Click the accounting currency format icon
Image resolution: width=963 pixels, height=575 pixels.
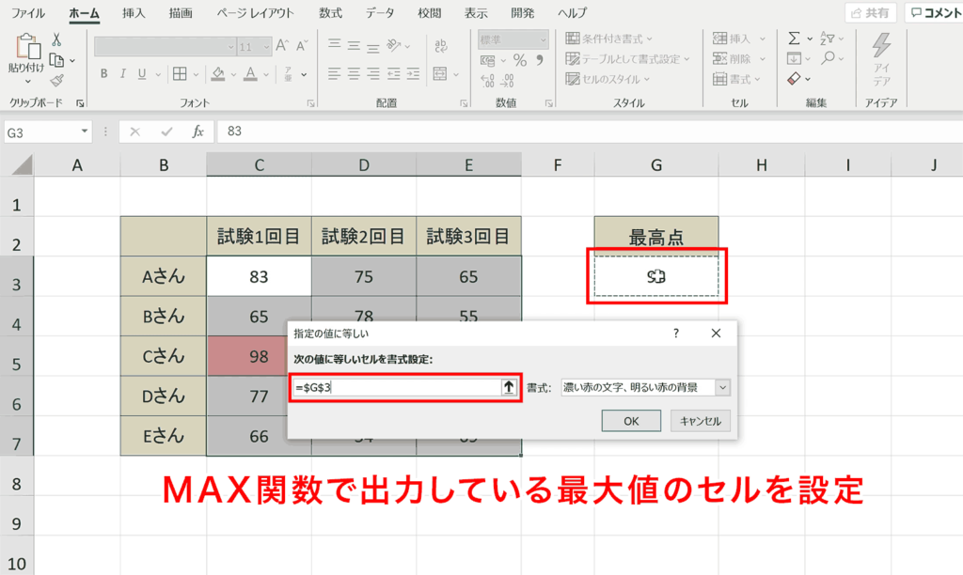pos(488,60)
